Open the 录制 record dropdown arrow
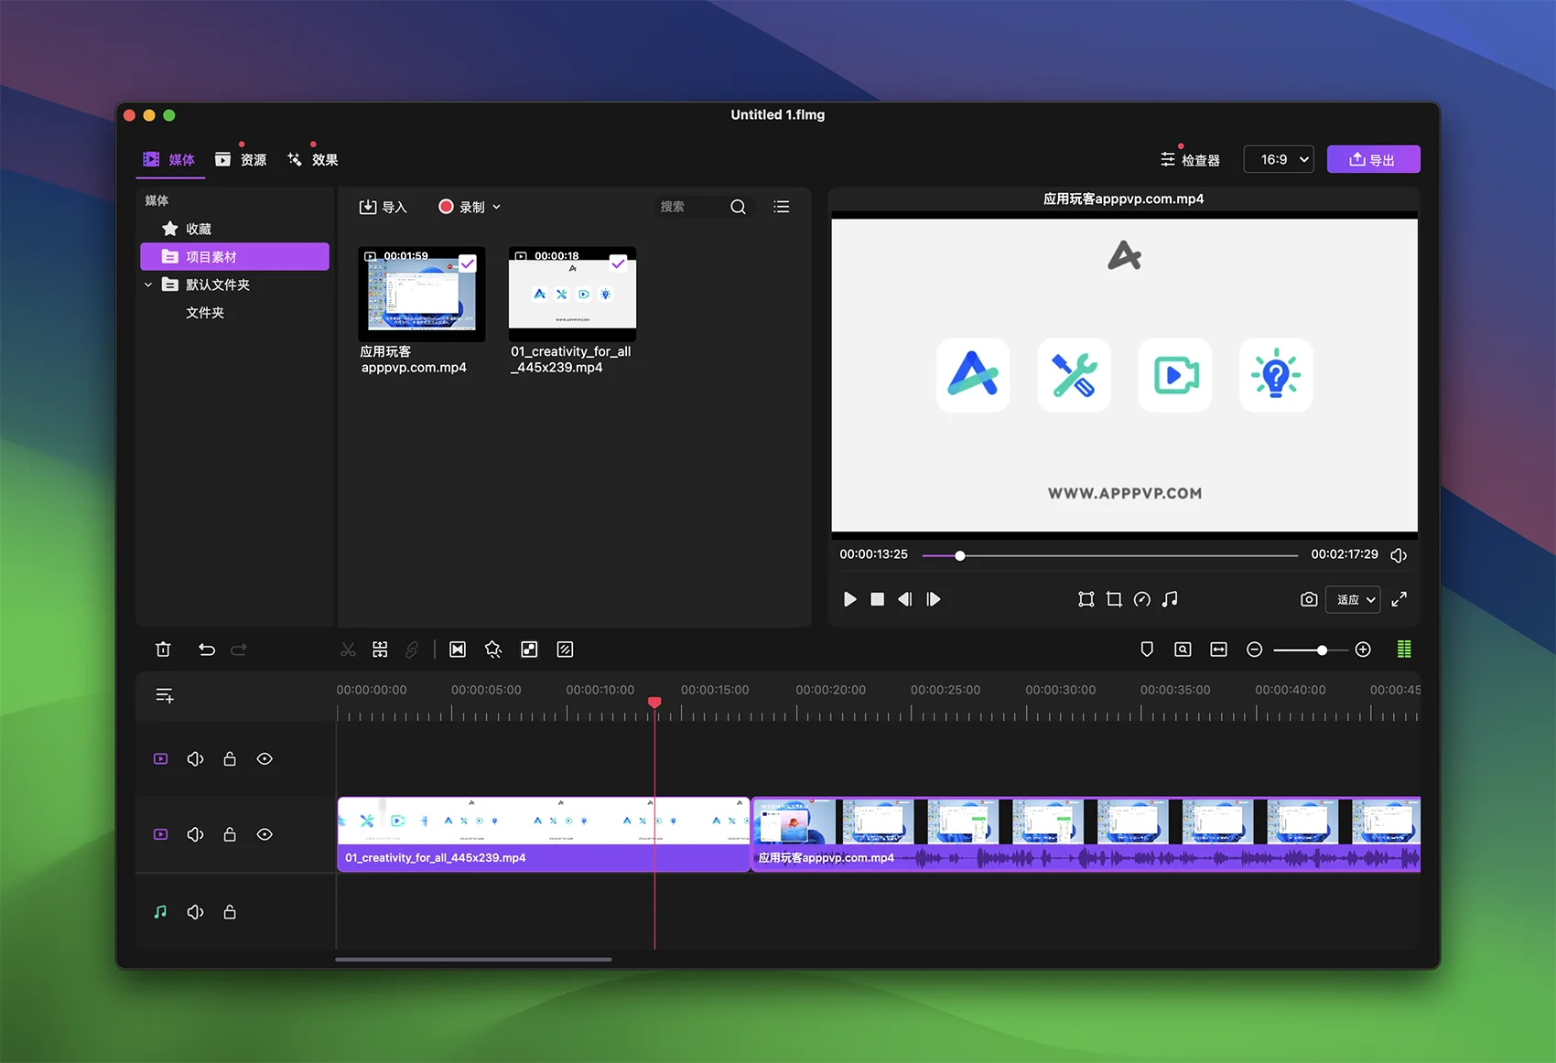The height and width of the screenshot is (1063, 1556). (497, 208)
